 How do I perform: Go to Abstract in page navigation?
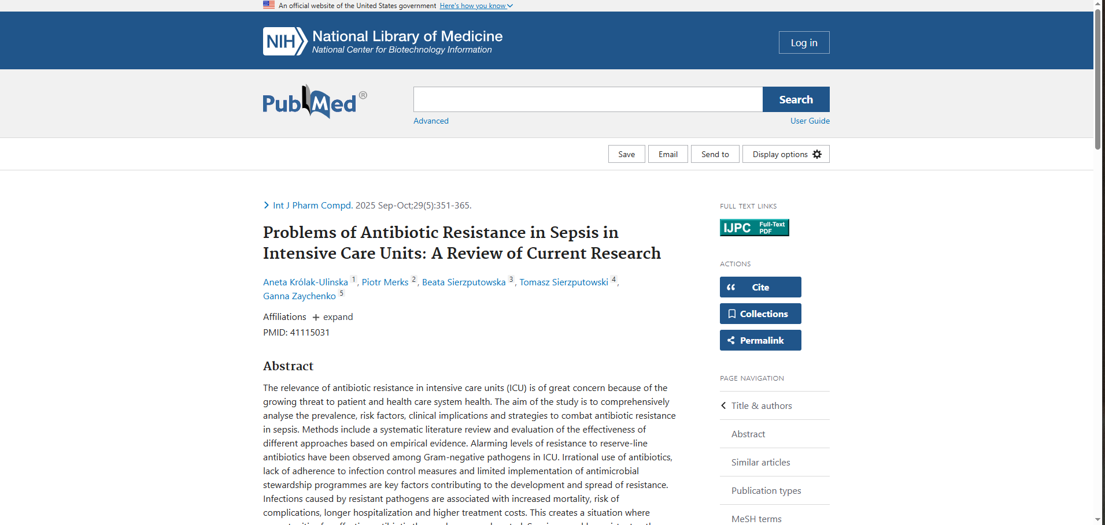point(748,434)
